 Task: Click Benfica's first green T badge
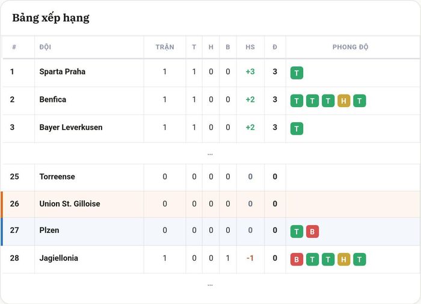(x=297, y=101)
